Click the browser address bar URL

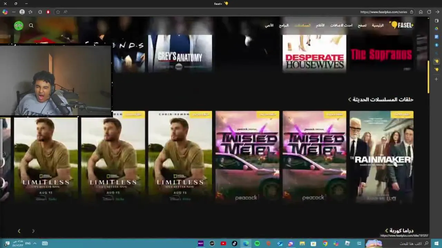pos(384,12)
